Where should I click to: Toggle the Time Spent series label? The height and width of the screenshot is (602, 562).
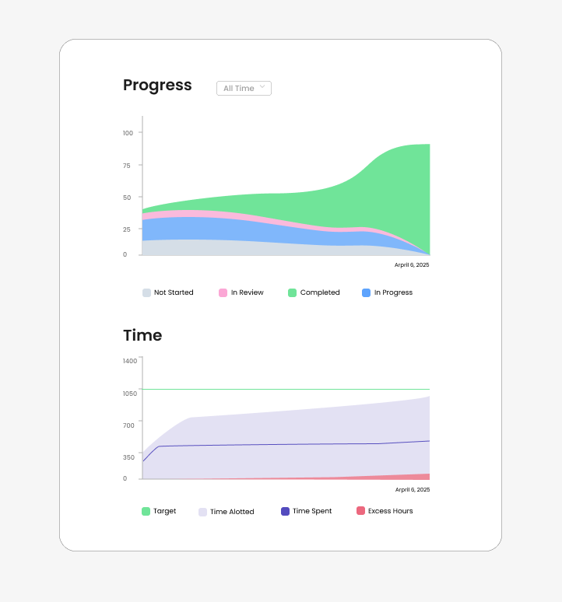[x=312, y=512]
